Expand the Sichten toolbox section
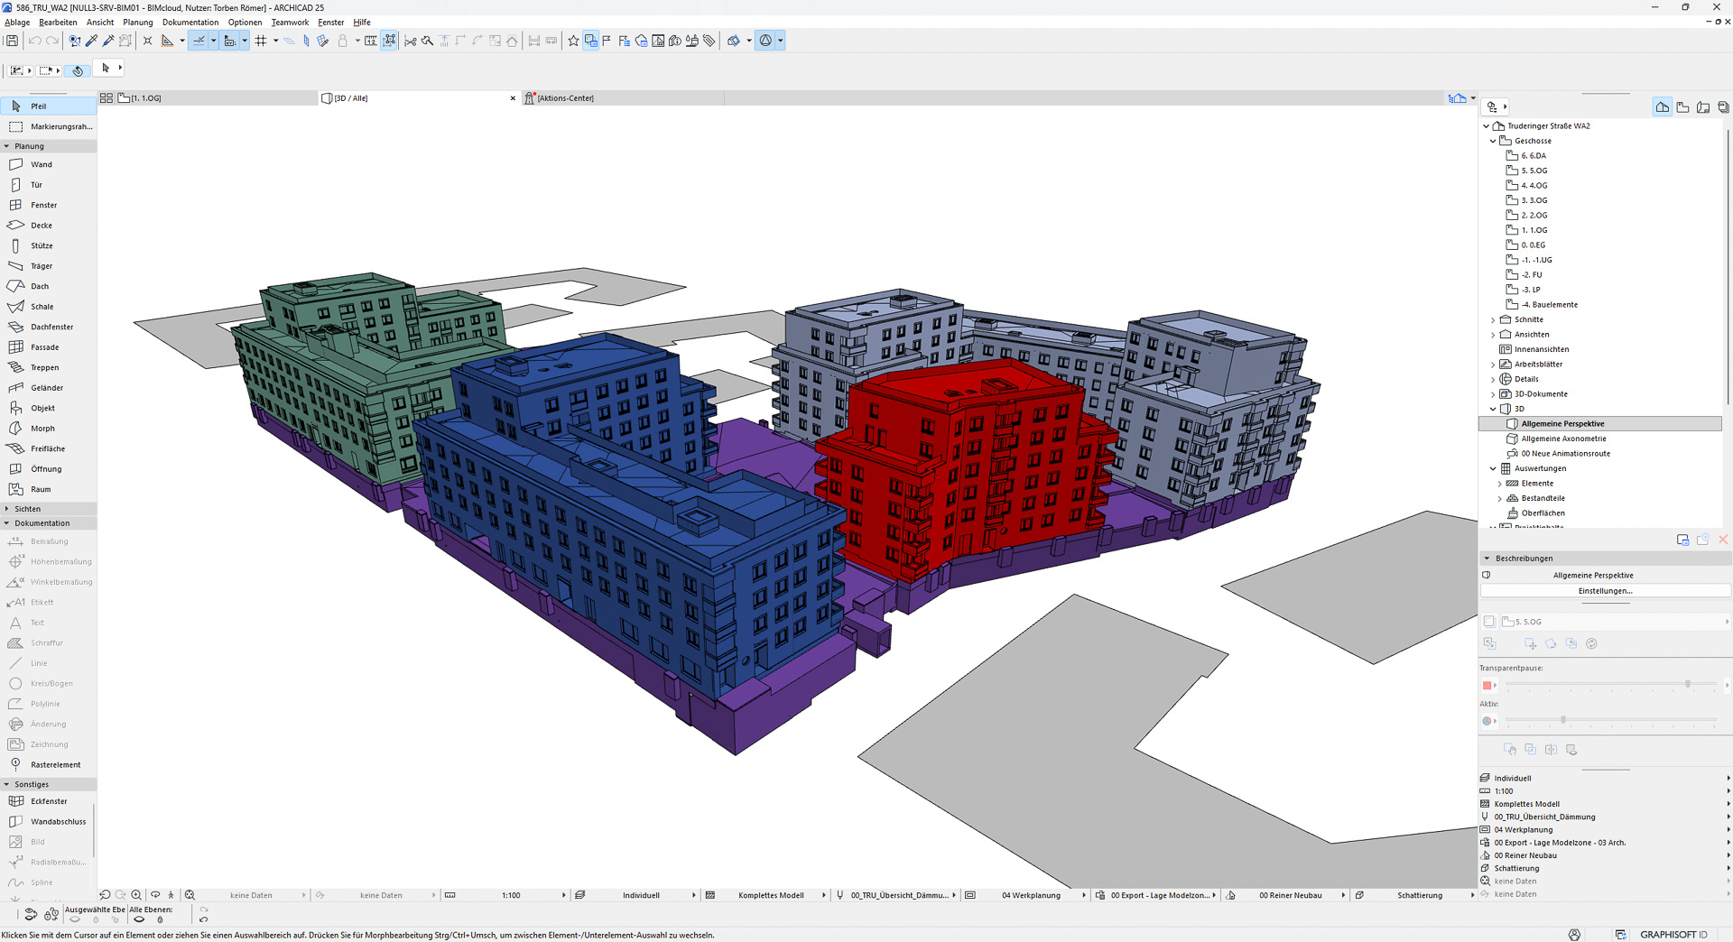 7,509
